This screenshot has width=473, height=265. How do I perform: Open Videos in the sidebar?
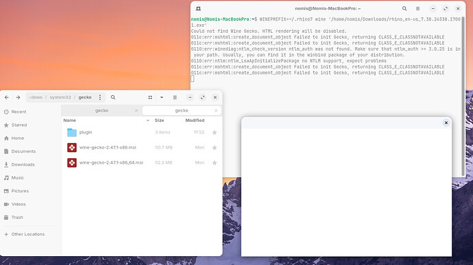[19, 204]
